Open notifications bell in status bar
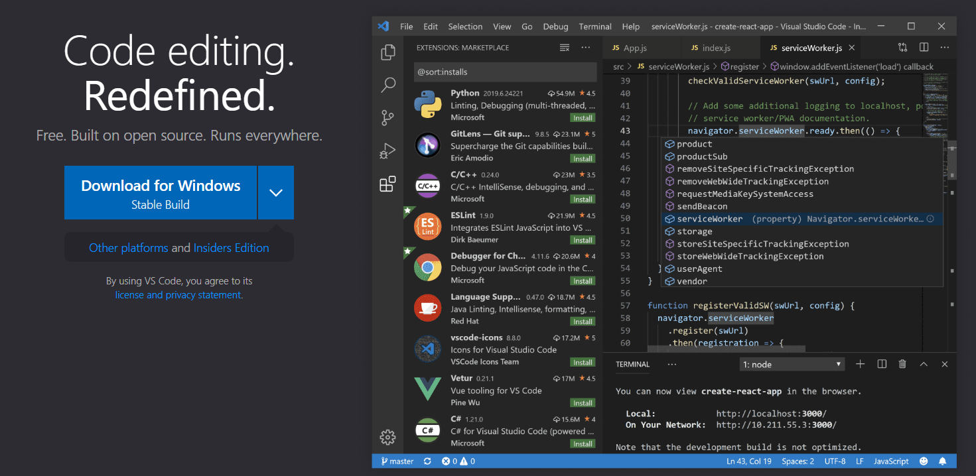This screenshot has height=476, width=976. (943, 461)
